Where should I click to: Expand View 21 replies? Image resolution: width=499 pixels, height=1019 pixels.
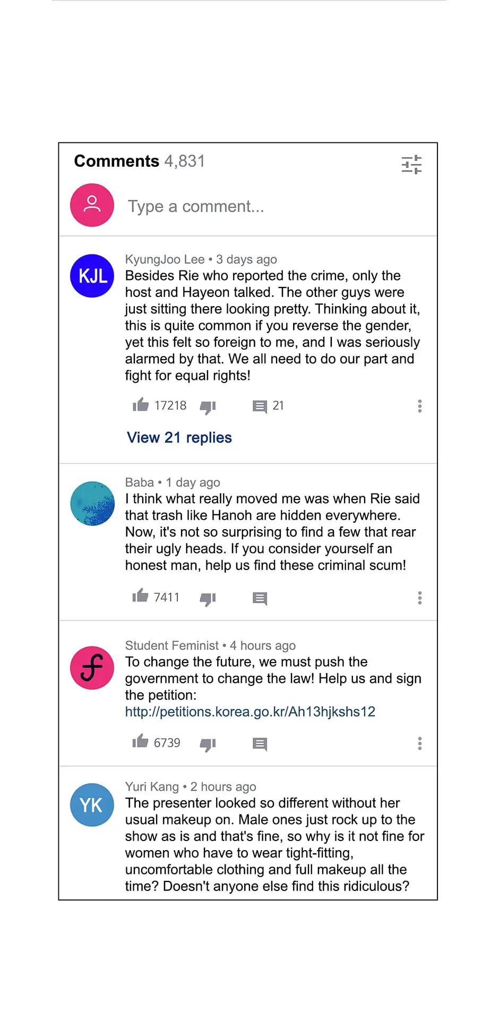tap(179, 438)
